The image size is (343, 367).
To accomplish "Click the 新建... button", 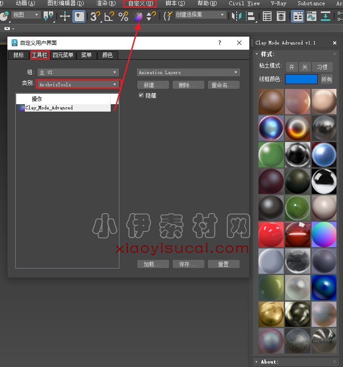I will 153,85.
